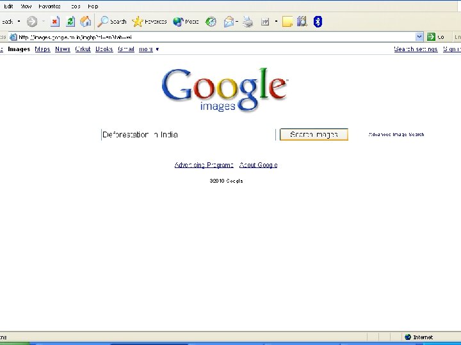461x345 pixels.
Task: Open Search settings link
Action: pyautogui.click(x=416, y=49)
